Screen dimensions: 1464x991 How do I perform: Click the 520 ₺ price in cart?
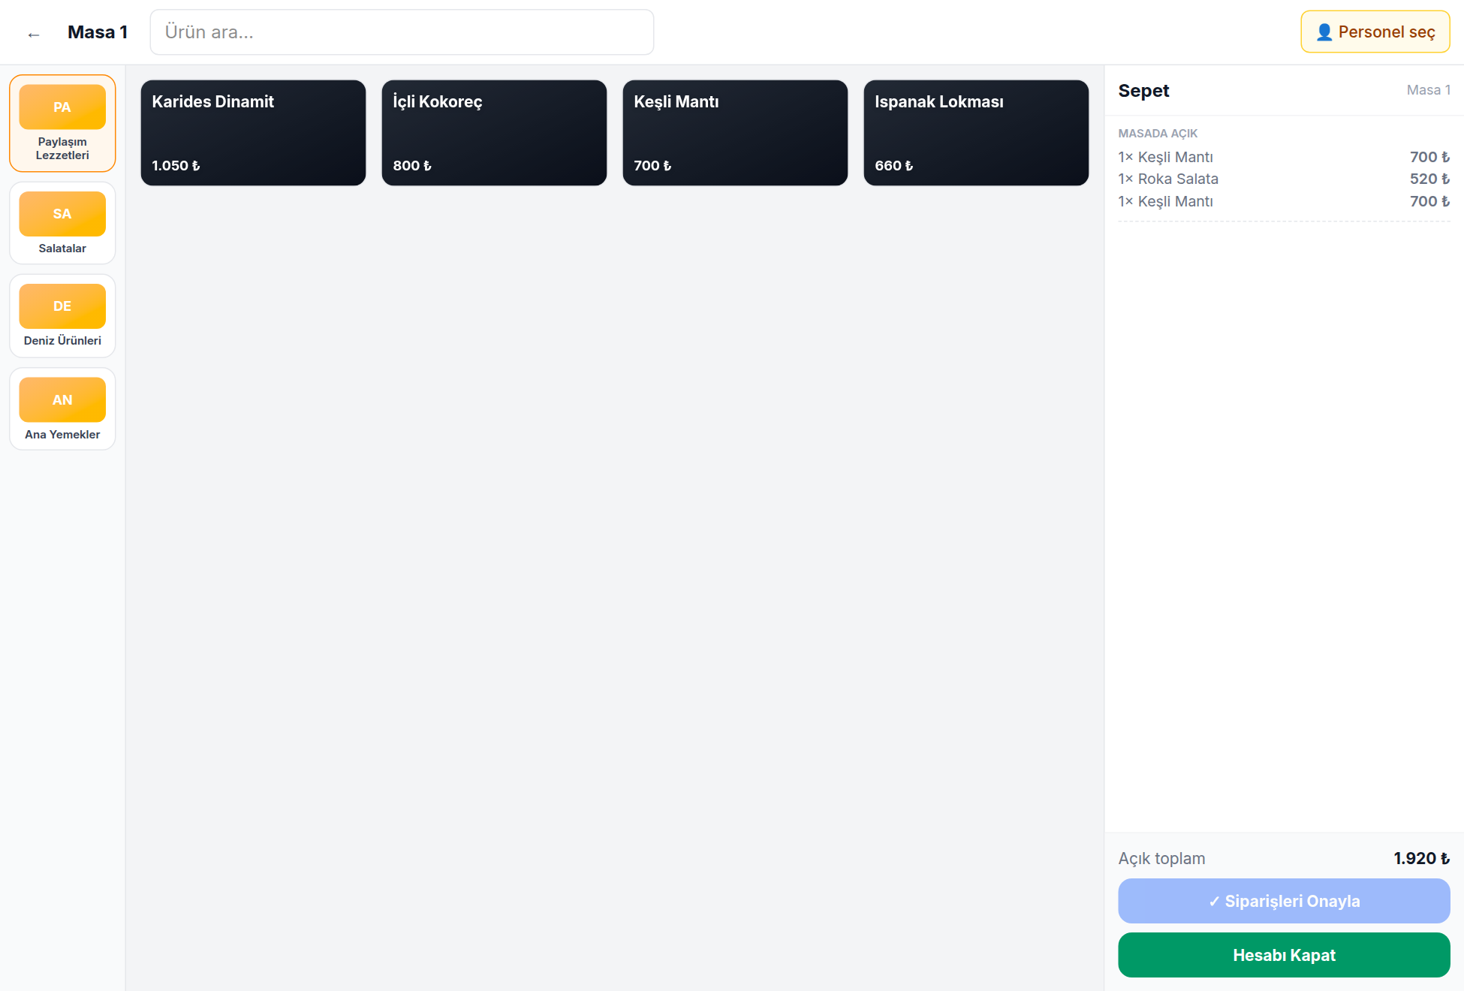pyautogui.click(x=1429, y=179)
